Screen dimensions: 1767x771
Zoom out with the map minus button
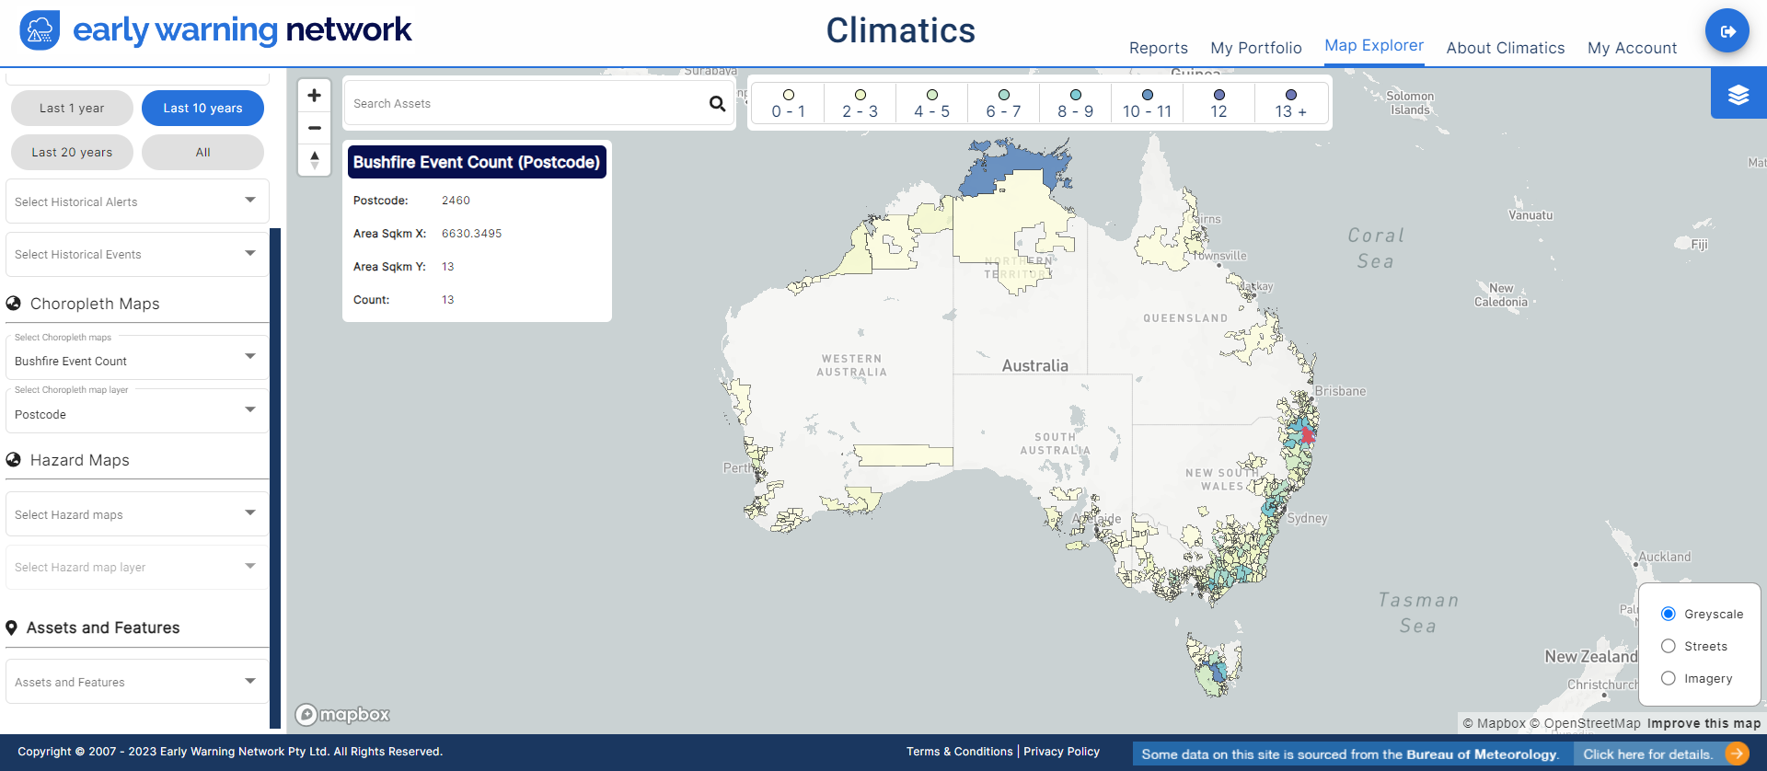(x=315, y=128)
